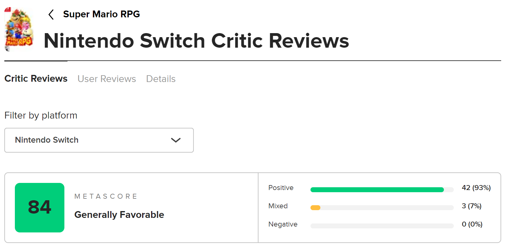This screenshot has height=251, width=512.
Task: Filter by the Mixed reviews label
Action: [278, 206]
